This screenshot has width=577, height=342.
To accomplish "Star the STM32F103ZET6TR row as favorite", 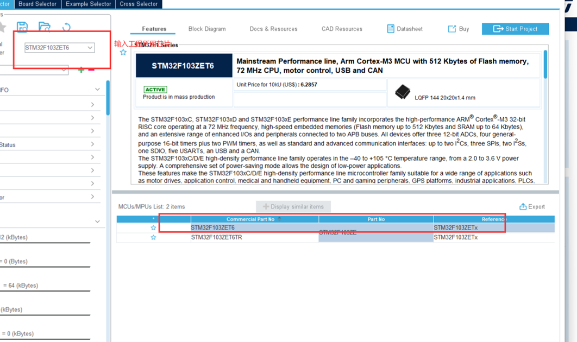I will click(x=153, y=237).
